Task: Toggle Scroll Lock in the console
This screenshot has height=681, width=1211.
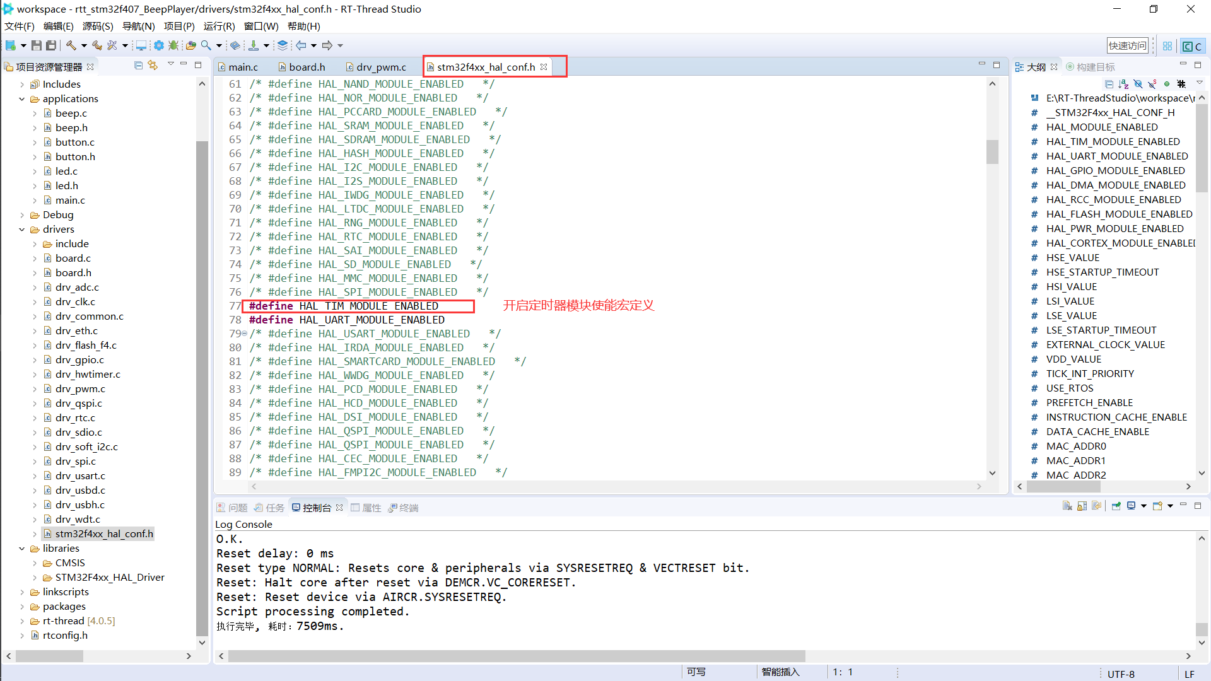Action: tap(1081, 506)
